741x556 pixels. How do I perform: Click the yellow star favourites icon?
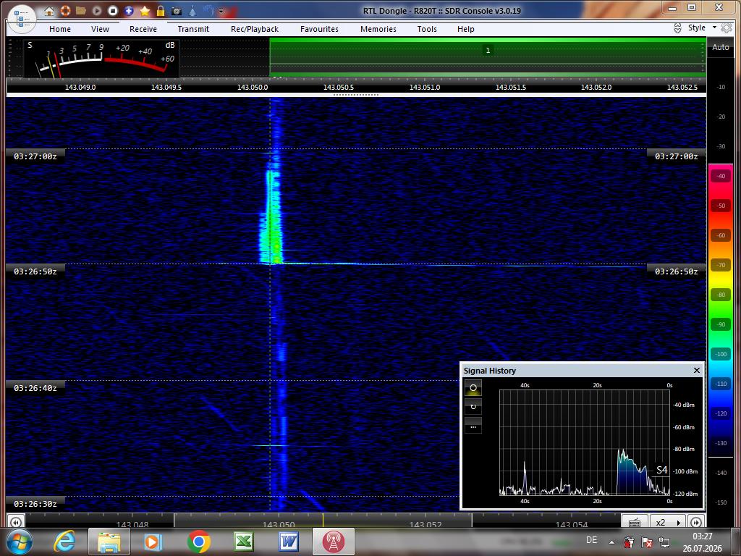(x=145, y=11)
